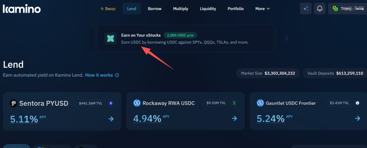Image resolution: width=367 pixels, height=148 pixels.
Task: Open the sparkle AI assistant icon
Action: pyautogui.click(x=306, y=9)
